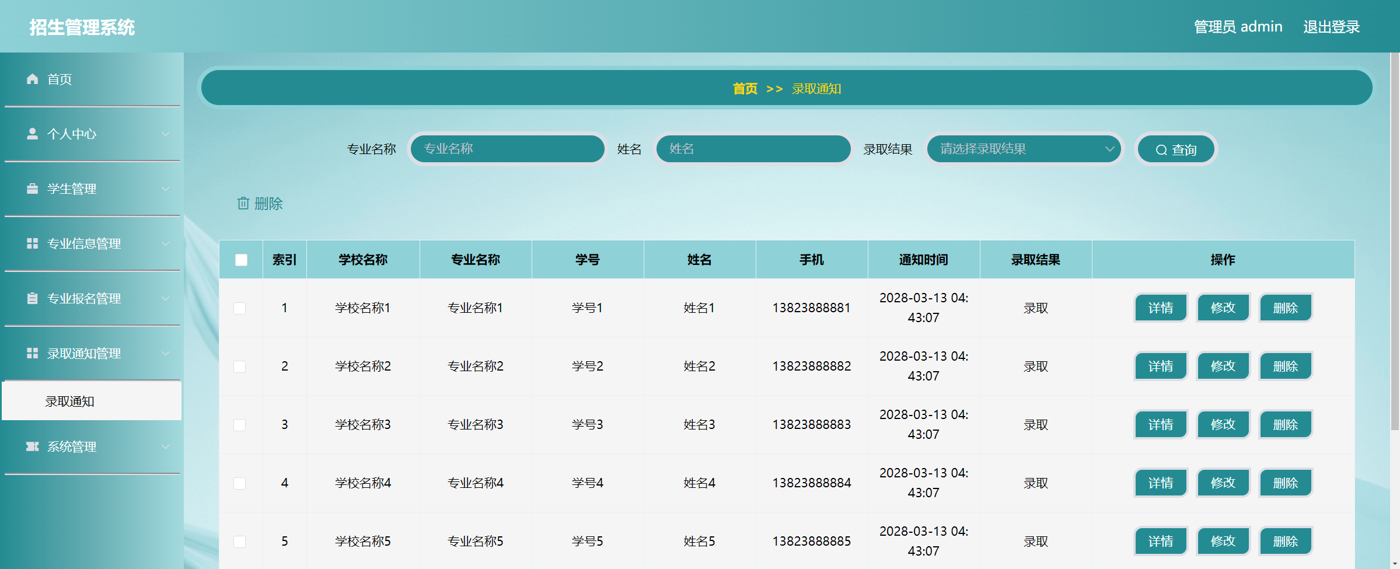Open the 个人中心 sidebar menu
Screen dimensions: 1400x569
tap(92, 134)
